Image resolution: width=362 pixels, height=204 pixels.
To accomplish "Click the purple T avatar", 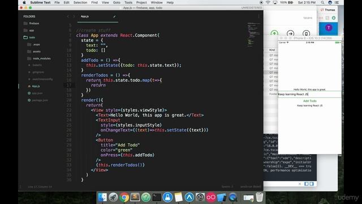I will tap(329, 28).
